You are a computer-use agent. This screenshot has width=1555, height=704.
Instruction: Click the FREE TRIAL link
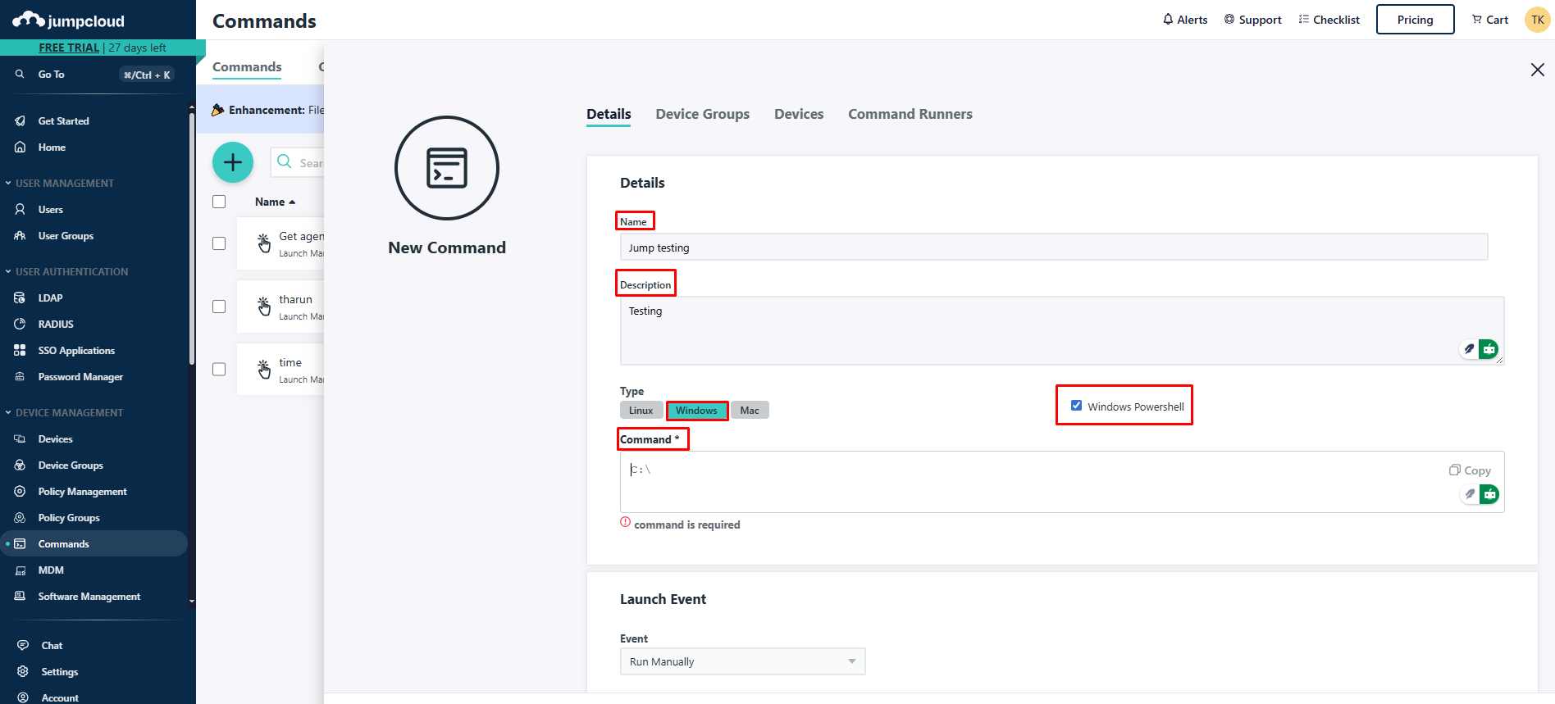click(x=69, y=48)
